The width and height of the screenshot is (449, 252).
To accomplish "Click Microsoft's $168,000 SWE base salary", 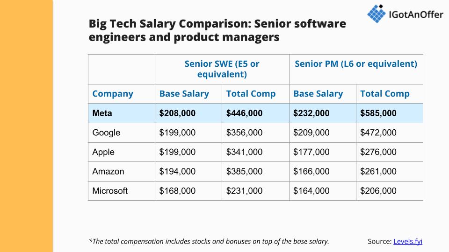I will click(x=177, y=191).
